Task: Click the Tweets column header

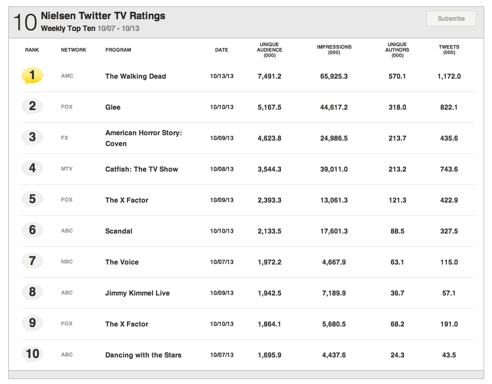Action: coord(449,50)
